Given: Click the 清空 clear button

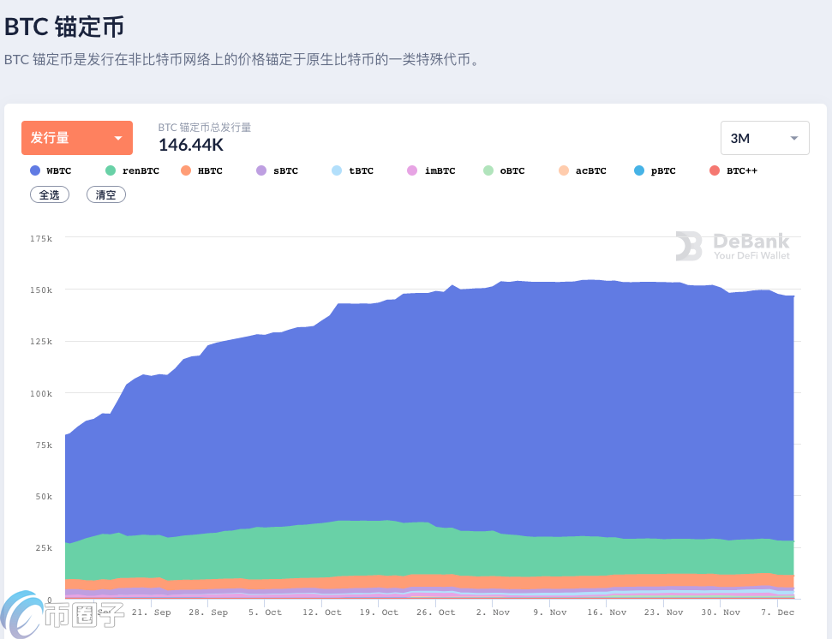Looking at the screenshot, I should click(106, 194).
